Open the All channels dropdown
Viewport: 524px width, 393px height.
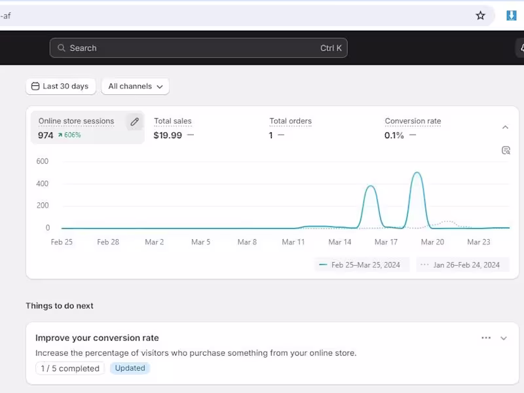[x=135, y=86]
